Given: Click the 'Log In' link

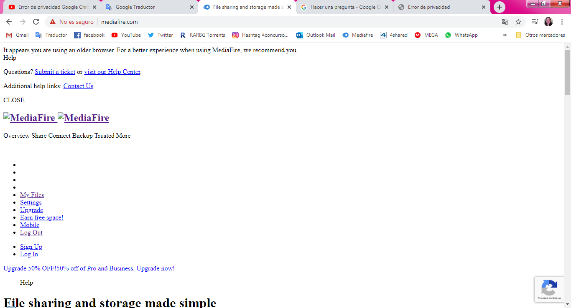Looking at the screenshot, I should click(x=29, y=254).
